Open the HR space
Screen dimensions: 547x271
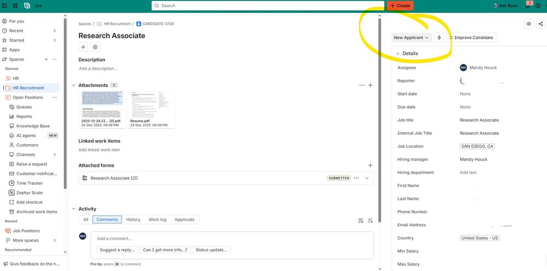(x=16, y=78)
